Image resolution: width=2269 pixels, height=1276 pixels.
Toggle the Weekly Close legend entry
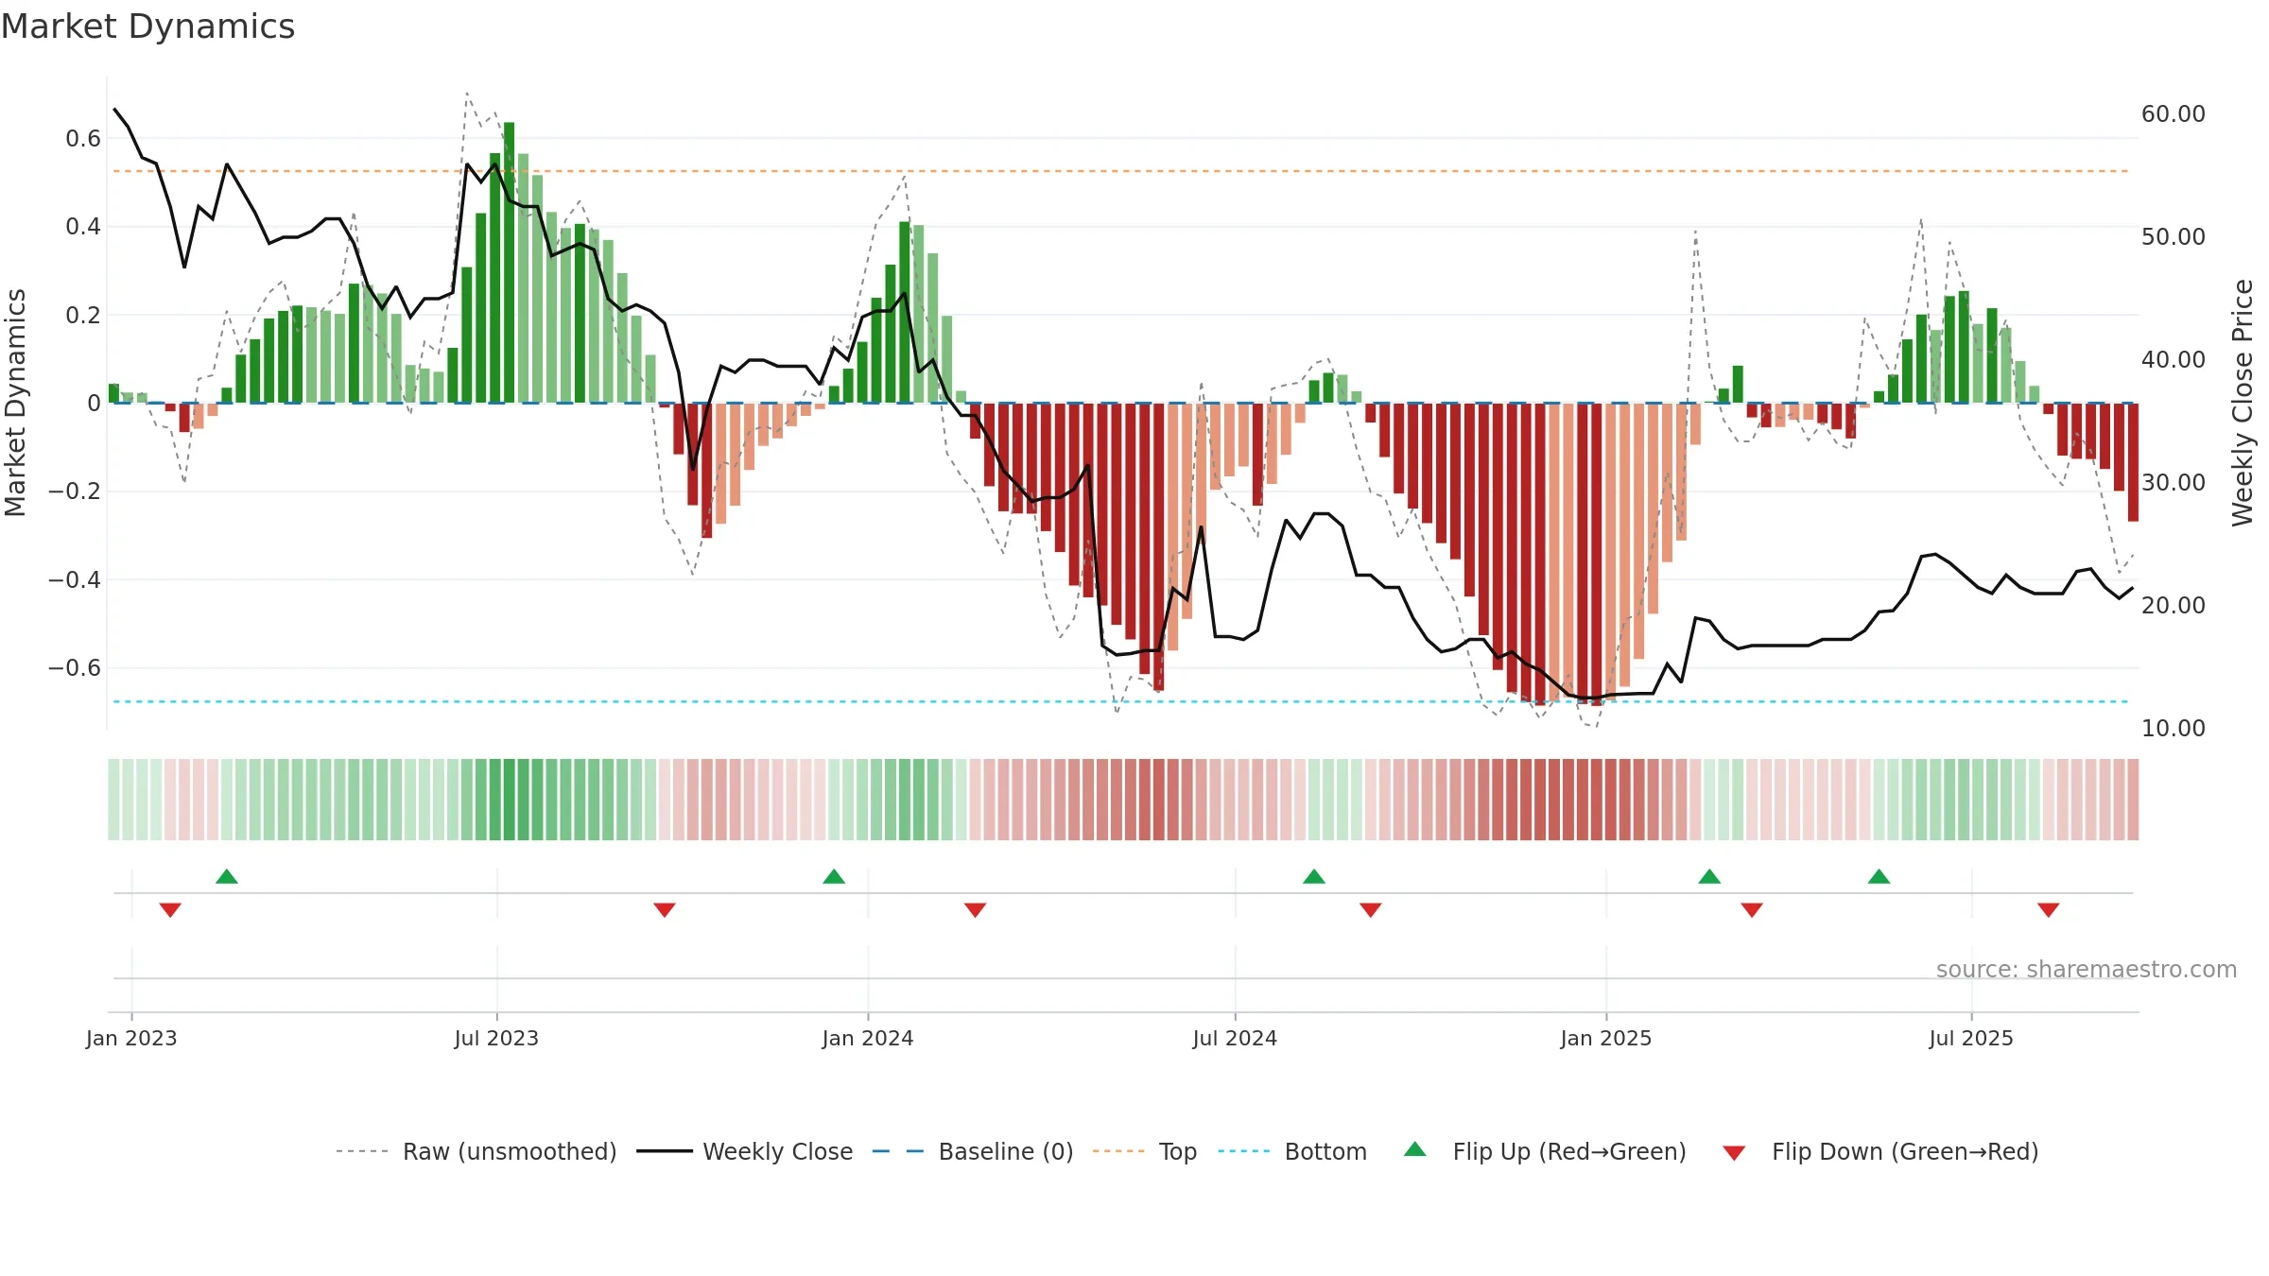pyautogui.click(x=744, y=1151)
